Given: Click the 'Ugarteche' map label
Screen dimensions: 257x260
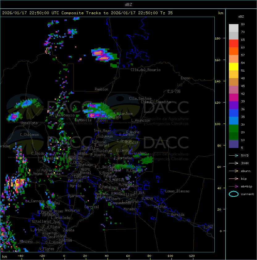Looking at the screenshot, I should point(76,196).
